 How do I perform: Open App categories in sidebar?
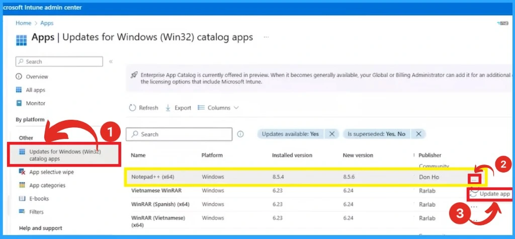click(x=47, y=186)
